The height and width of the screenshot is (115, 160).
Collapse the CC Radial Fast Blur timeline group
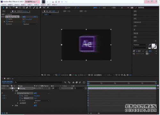[15, 93]
